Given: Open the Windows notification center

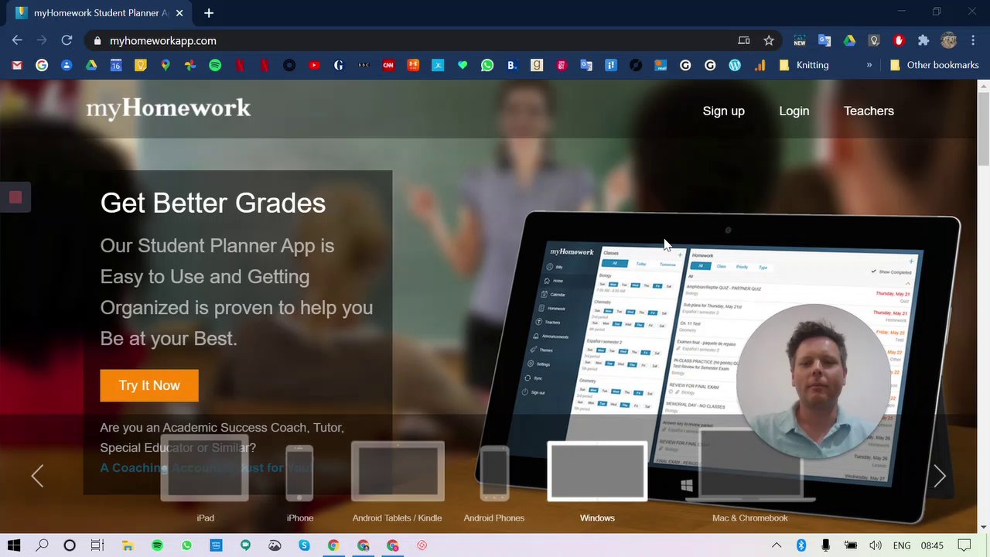Looking at the screenshot, I should [964, 545].
